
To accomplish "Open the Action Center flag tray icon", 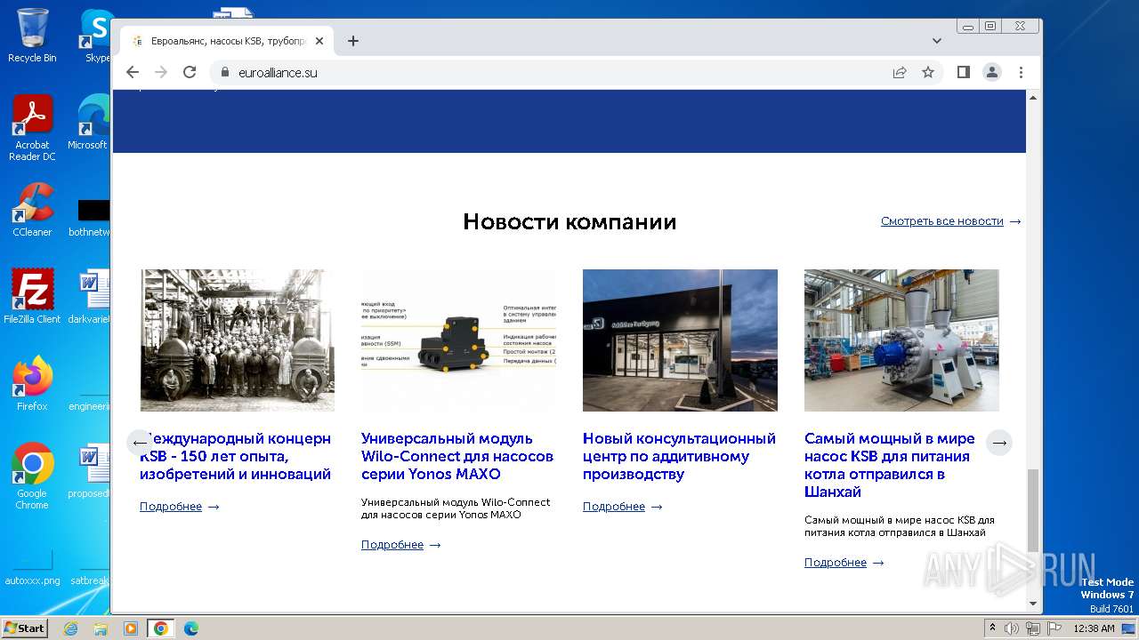I will pos(1054,628).
